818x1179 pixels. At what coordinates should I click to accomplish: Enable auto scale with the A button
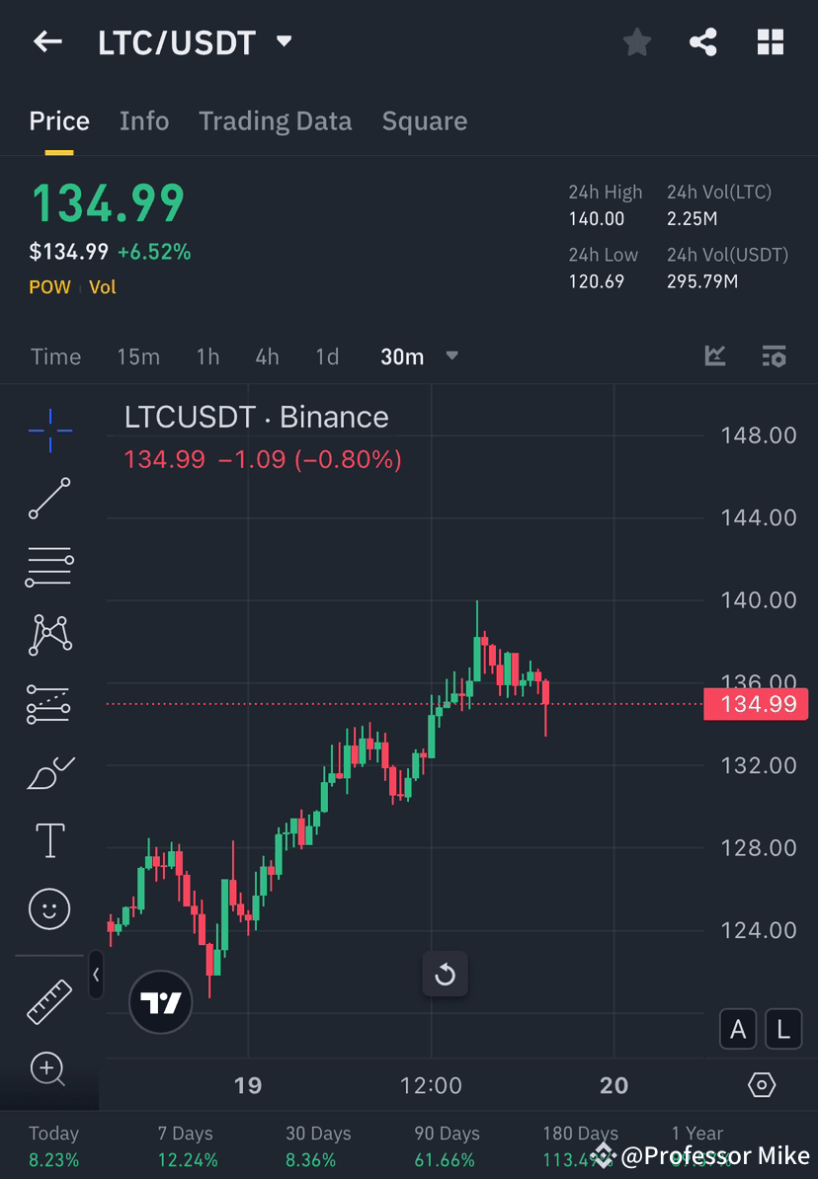[738, 1029]
